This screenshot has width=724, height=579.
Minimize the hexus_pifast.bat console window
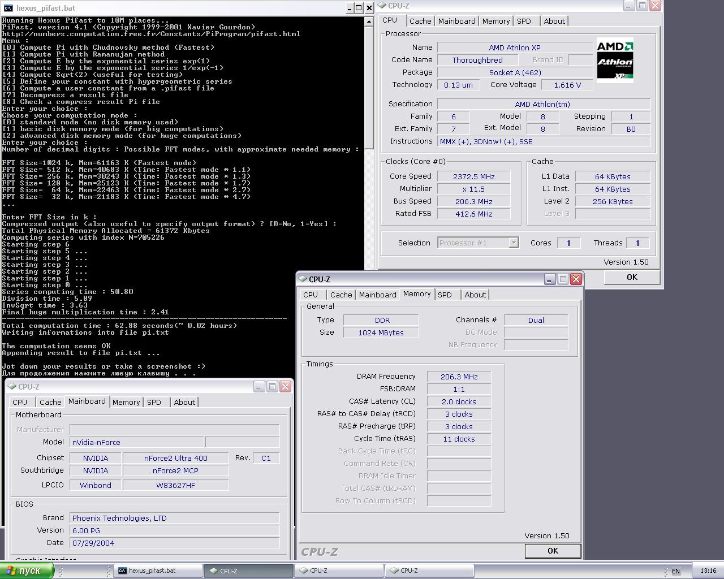pos(350,8)
